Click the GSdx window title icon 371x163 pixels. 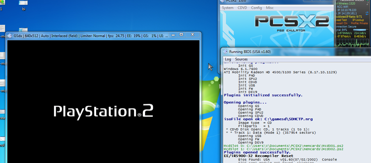[10, 36]
